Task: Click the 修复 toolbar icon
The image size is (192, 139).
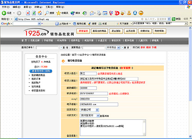Action: (x=100, y=24)
